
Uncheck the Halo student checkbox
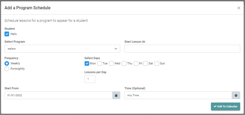(x=7, y=34)
